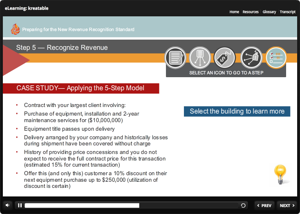This screenshot has height=214, width=300.
Task: Go to Step 1 contract document icon
Action: click(175, 58)
